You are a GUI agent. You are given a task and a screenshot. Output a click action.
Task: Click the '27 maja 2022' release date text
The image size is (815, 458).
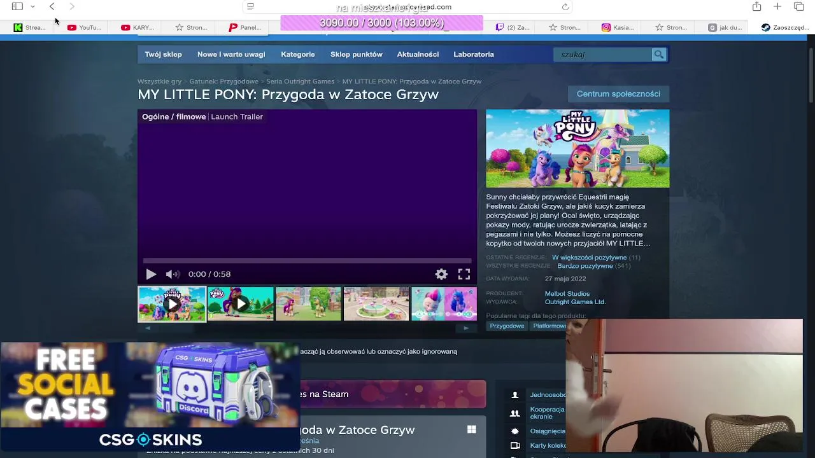click(x=565, y=279)
